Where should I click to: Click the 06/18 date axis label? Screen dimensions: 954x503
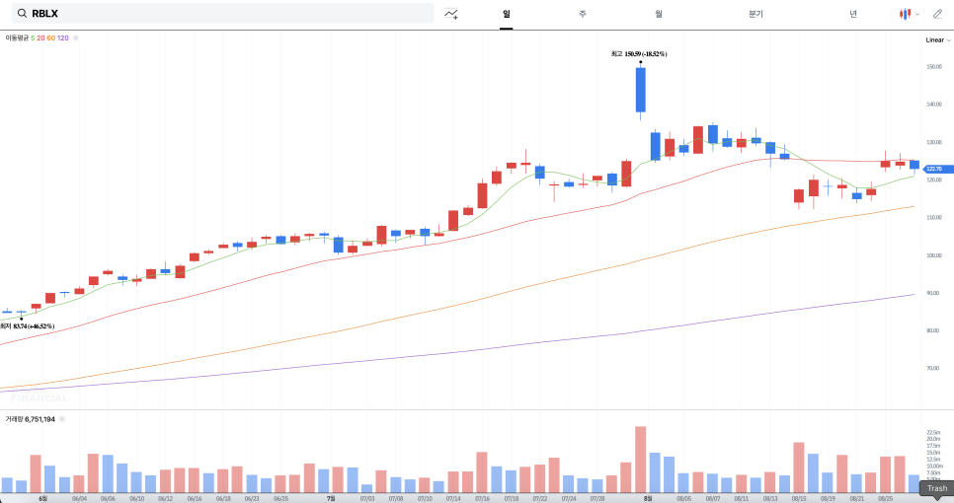click(x=223, y=499)
